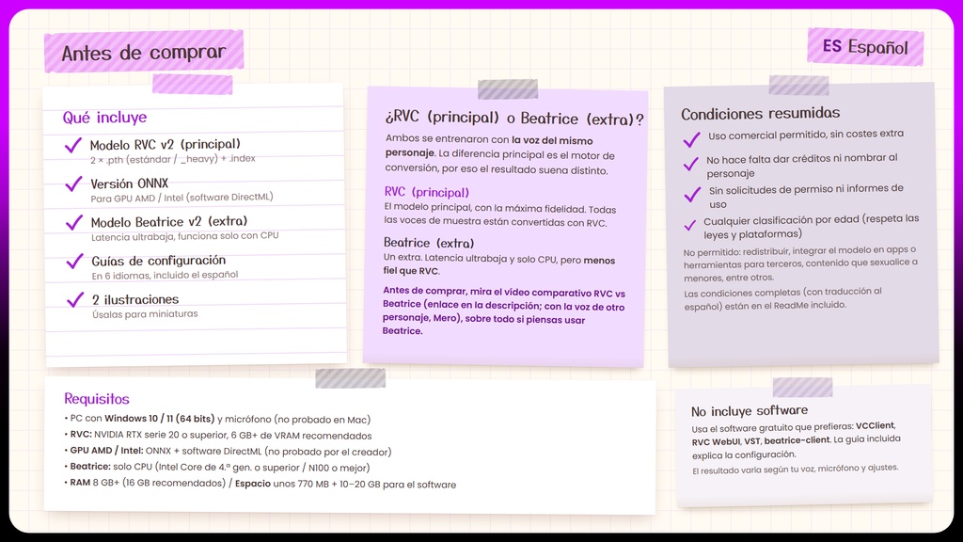The height and width of the screenshot is (542, 963).
Task: Click the 'Antes de comprar' title label
Action: coord(144,53)
